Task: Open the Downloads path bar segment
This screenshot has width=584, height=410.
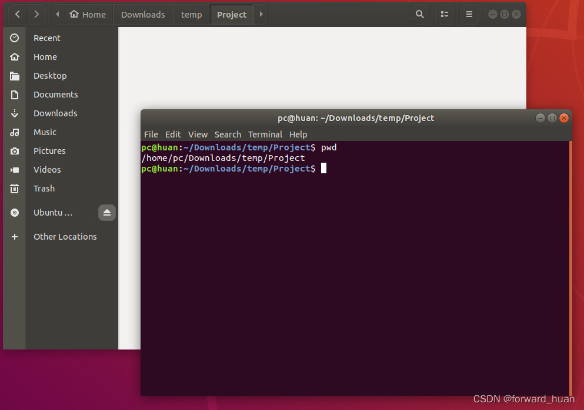Action: pos(143,15)
